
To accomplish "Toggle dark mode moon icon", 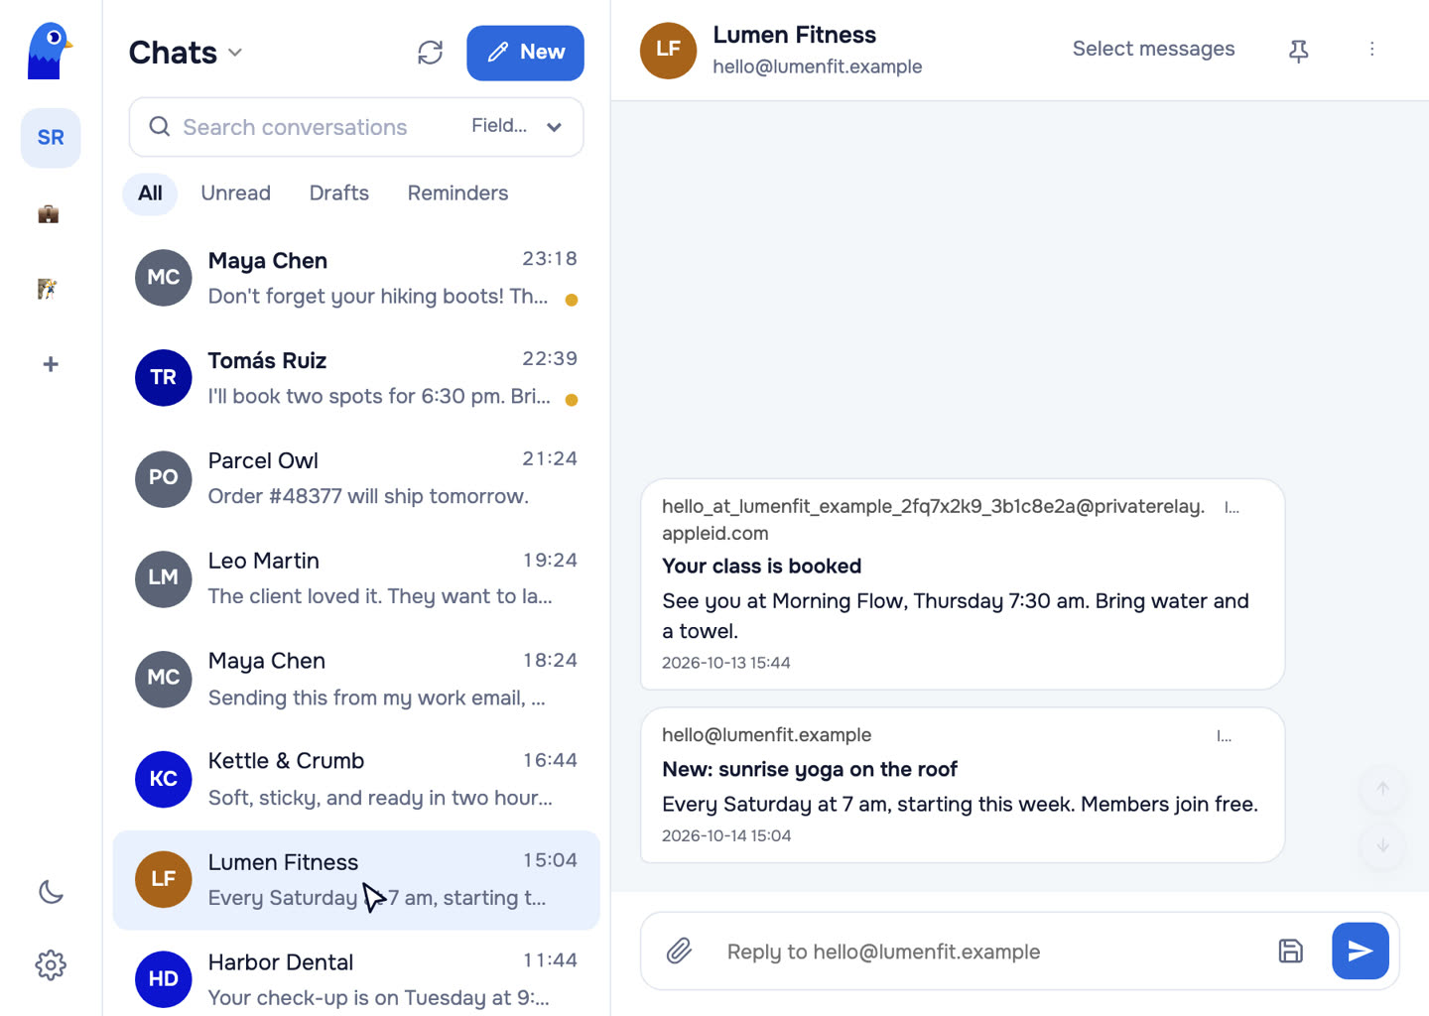I will click(x=51, y=892).
